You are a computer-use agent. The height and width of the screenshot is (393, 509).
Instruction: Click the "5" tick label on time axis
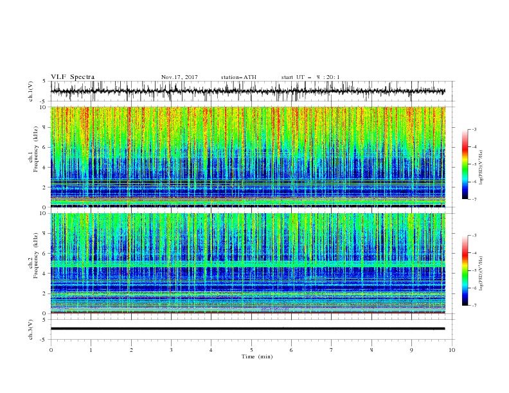(251, 350)
